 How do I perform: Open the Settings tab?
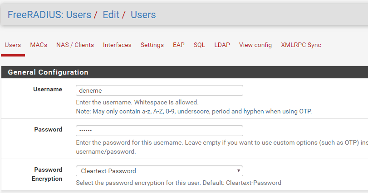152,45
